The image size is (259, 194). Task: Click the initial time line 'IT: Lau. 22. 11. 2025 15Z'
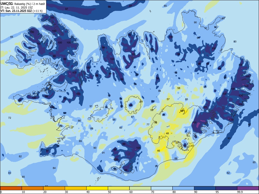[x=17, y=8]
